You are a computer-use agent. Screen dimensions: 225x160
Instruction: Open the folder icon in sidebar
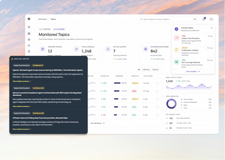[29, 46]
